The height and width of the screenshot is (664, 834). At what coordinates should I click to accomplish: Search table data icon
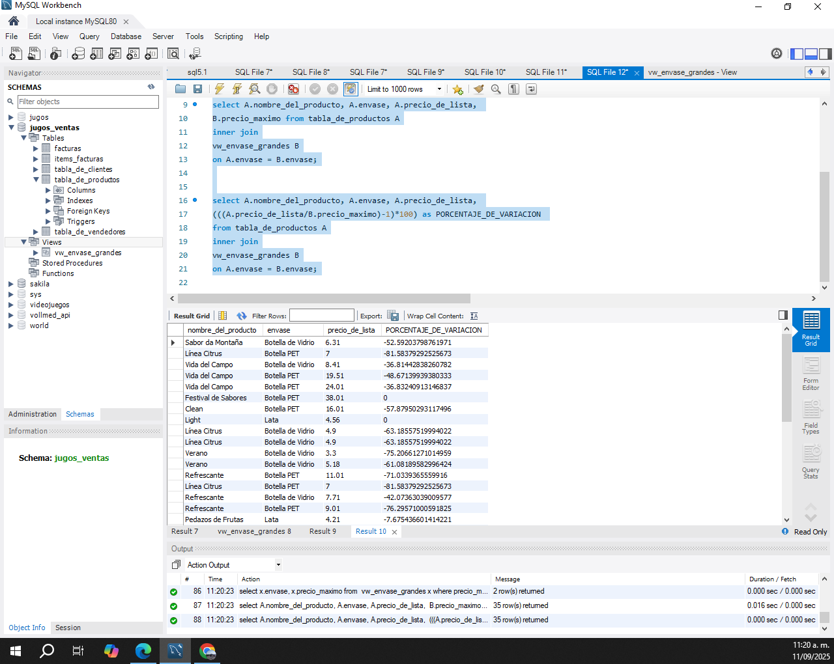click(x=173, y=53)
